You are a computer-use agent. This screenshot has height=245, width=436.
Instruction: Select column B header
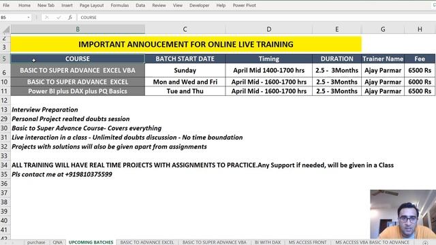pos(78,29)
